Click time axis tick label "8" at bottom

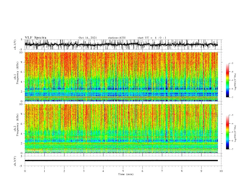click(x=182, y=171)
